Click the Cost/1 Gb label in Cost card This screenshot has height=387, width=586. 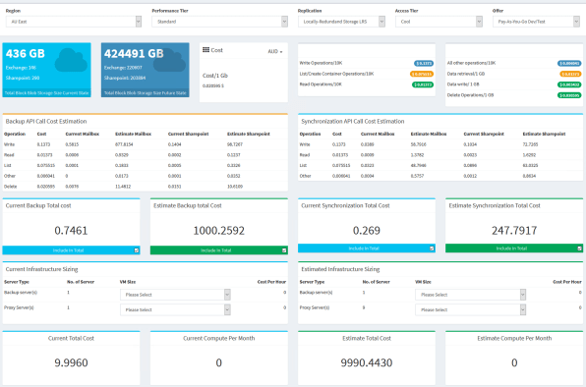215,76
